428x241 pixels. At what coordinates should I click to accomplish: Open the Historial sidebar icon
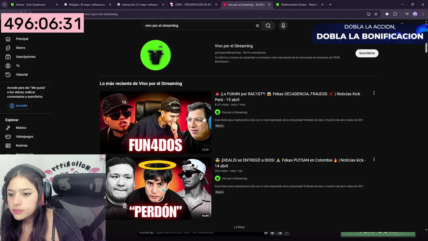click(8, 75)
